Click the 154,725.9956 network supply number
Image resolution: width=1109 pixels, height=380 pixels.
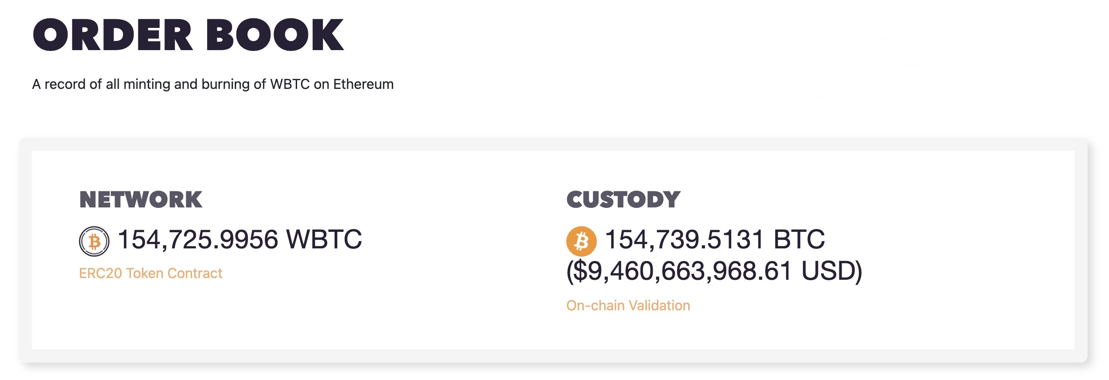click(x=198, y=240)
